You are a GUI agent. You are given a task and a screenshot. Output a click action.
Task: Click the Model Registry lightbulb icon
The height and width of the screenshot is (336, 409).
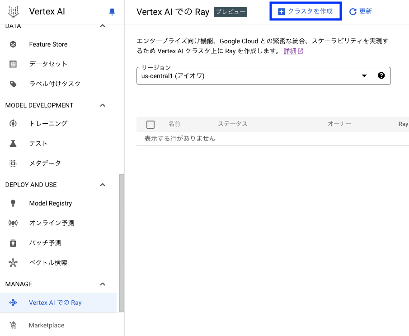[x=13, y=203]
